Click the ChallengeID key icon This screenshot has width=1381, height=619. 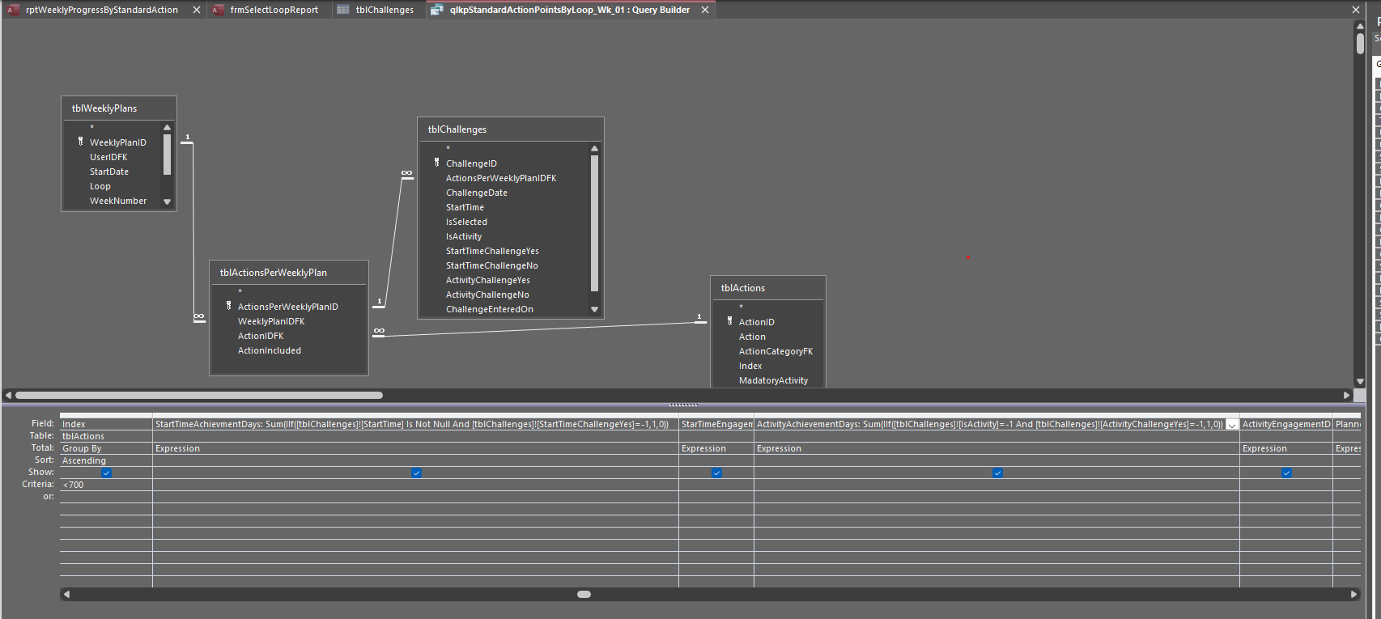pyautogui.click(x=437, y=163)
